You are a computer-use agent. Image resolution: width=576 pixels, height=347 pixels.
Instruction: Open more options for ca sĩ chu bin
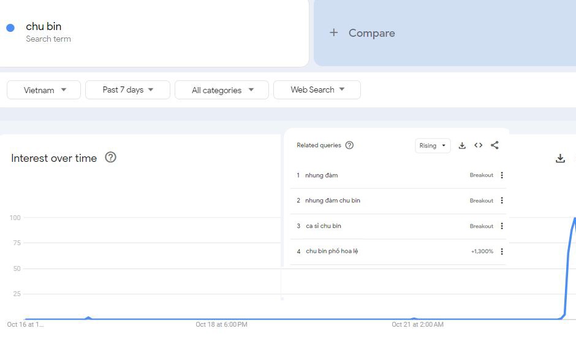pos(502,226)
